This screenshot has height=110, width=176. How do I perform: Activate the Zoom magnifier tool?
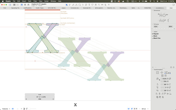pyautogui.click(x=99, y=5)
